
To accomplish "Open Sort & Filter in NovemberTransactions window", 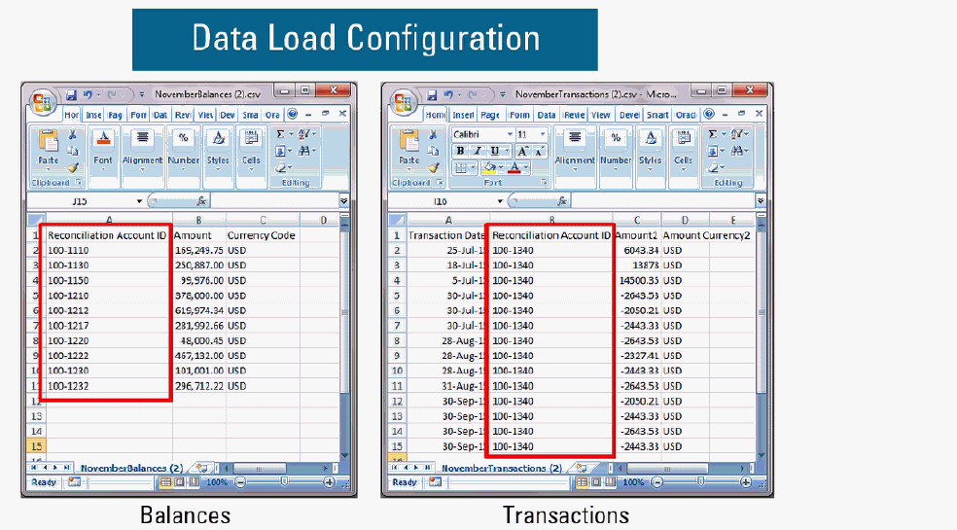I will pos(737,134).
